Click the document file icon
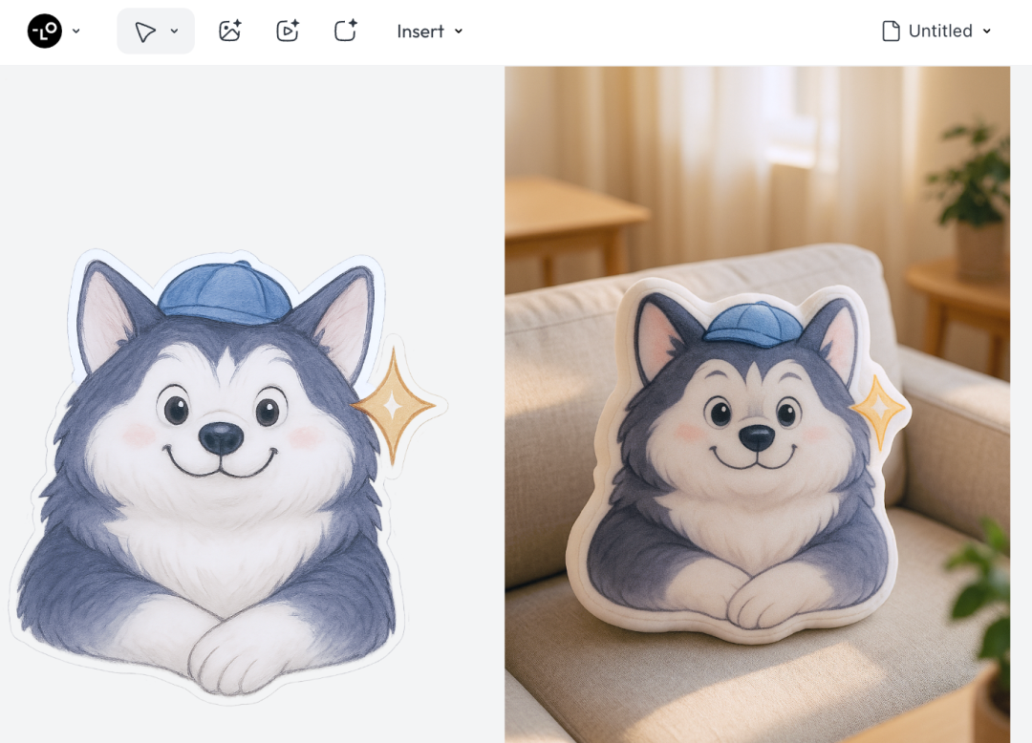1032x743 pixels. pos(891,31)
